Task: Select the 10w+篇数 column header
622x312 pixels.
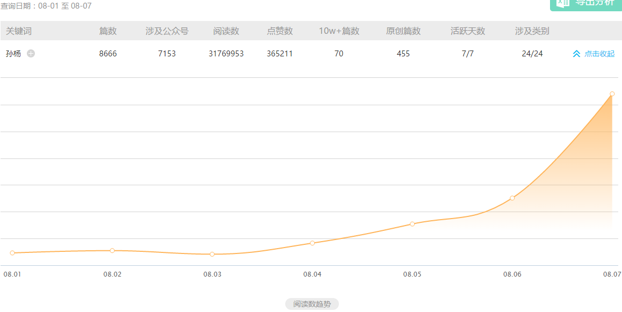Action: 338,31
